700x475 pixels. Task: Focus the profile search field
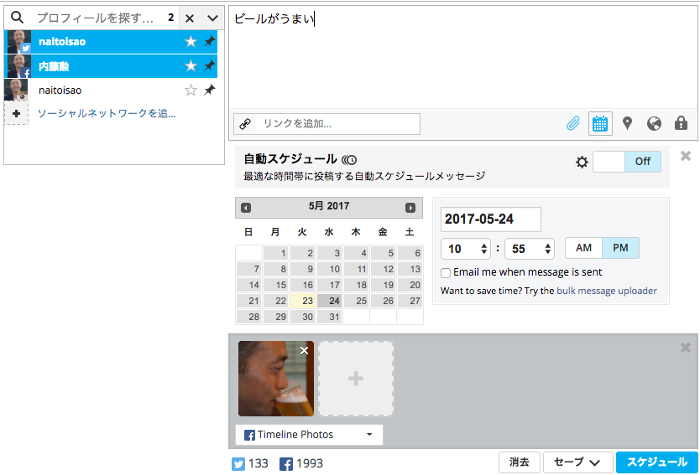95,18
